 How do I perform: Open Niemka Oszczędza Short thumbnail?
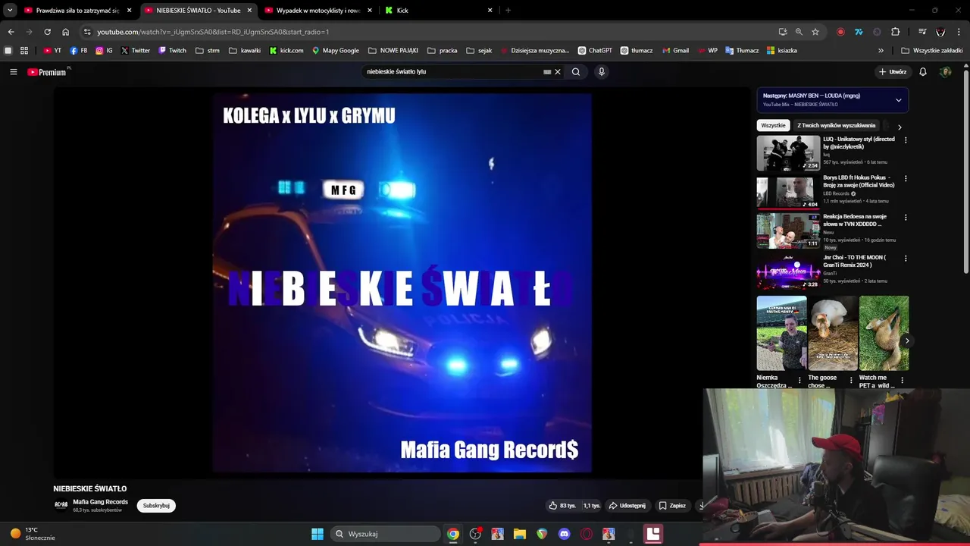[x=781, y=334]
